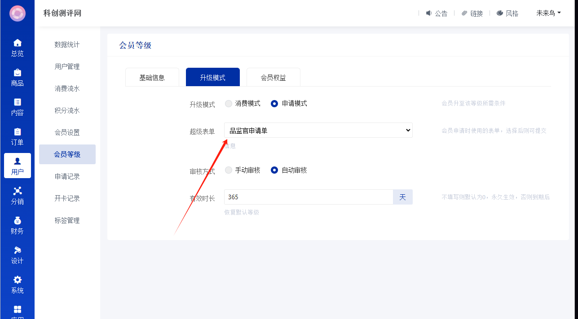578x319 pixels.
Task: Go to 申请记录 in the submenu
Action: tap(67, 176)
